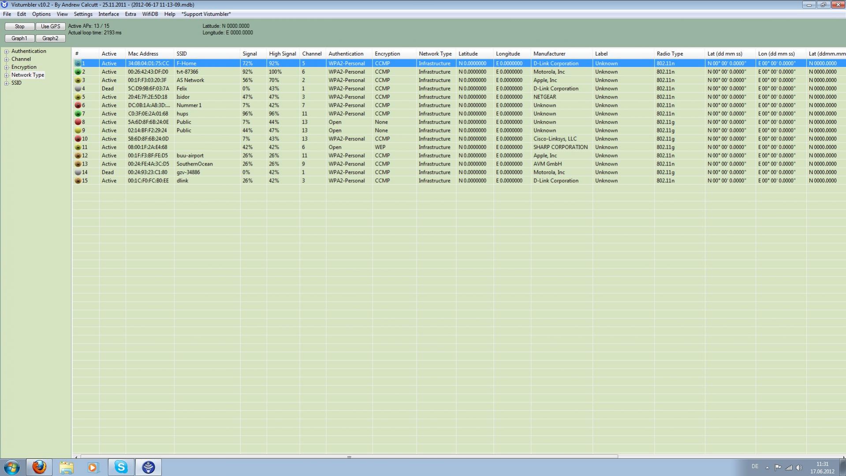Click the Stop scanning button
Viewport: 846px width, 476px height.
tap(20, 26)
